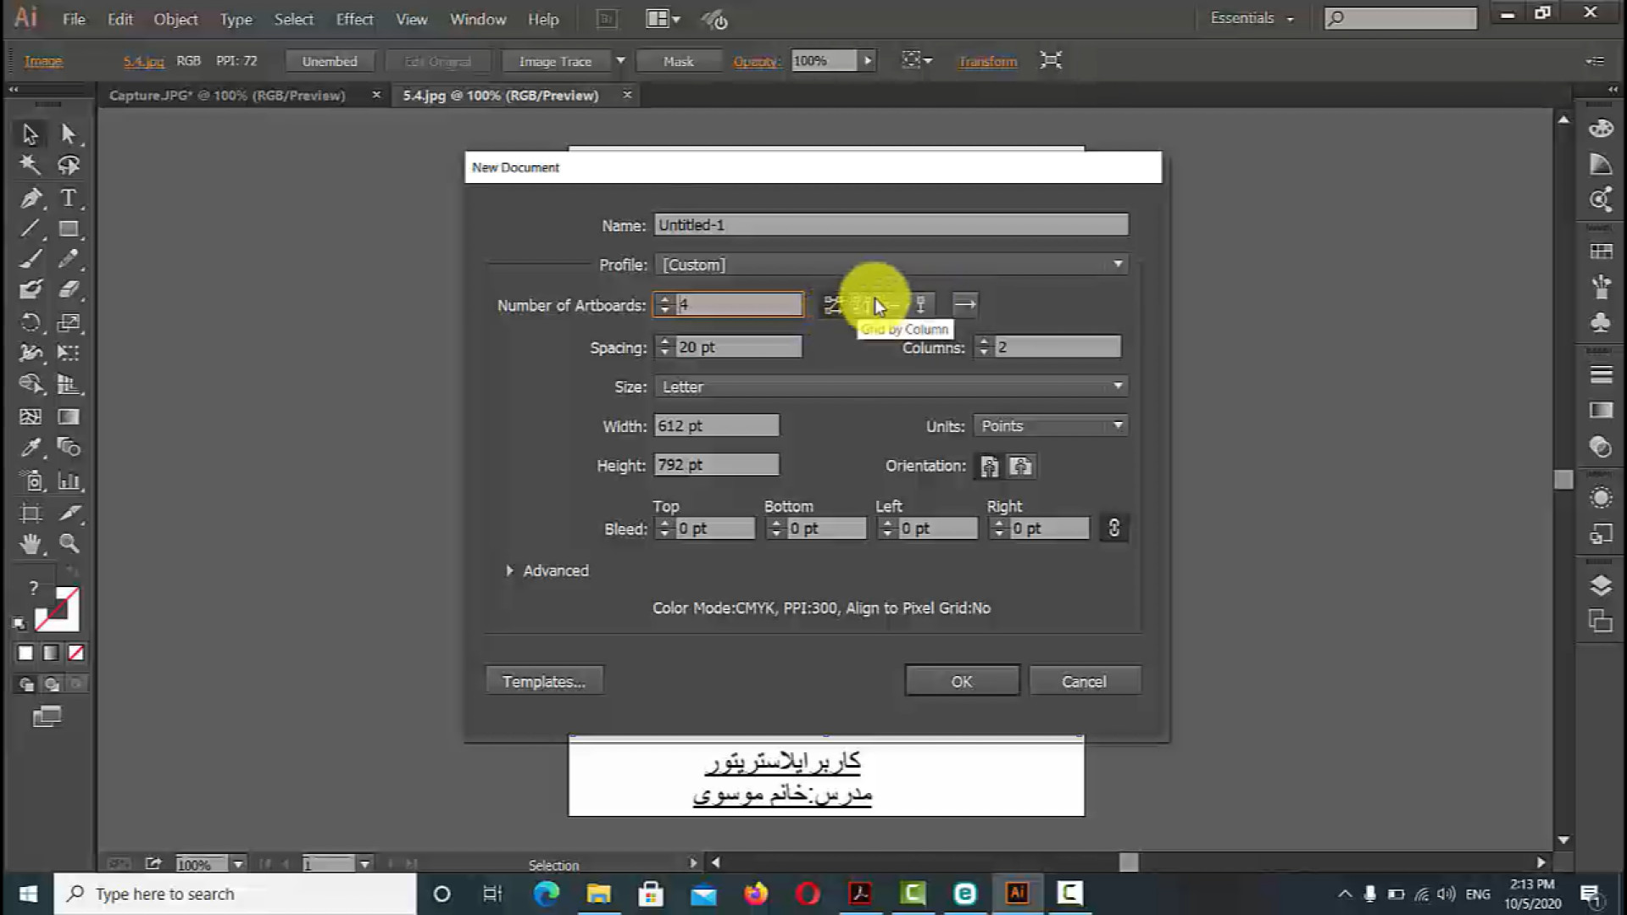Choose the Column Graph tool
This screenshot has height=915, width=1627.
pos(68,481)
